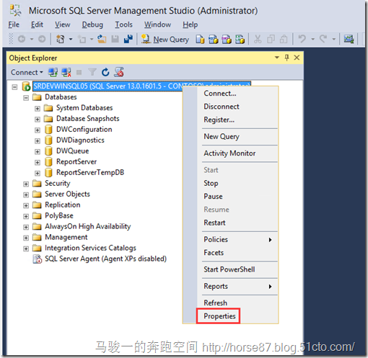Open the Connect dropdown in Object Explorer
The width and height of the screenshot is (368, 358).
coord(27,72)
